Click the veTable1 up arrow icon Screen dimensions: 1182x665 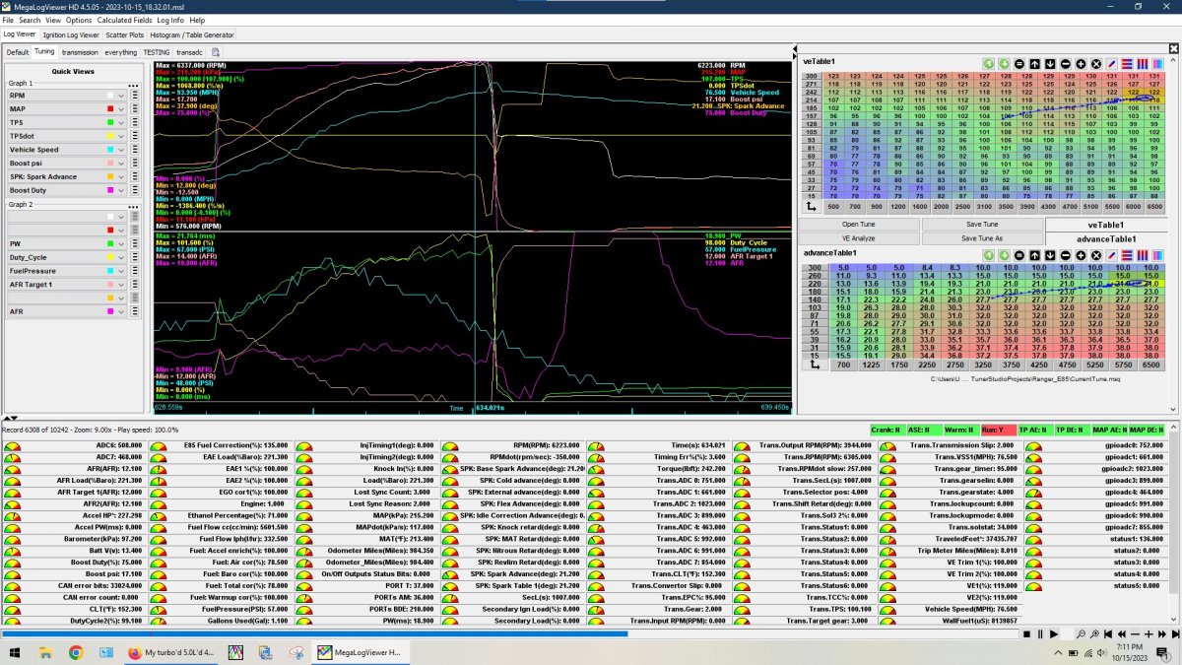pos(1033,63)
